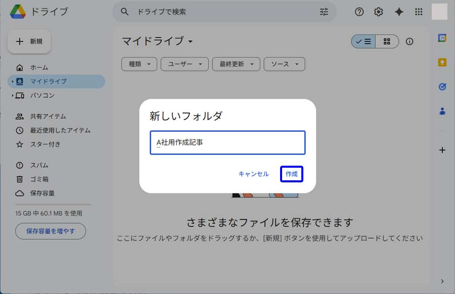Open advanced search options filter icon
This screenshot has width=455, height=294.
click(x=324, y=12)
